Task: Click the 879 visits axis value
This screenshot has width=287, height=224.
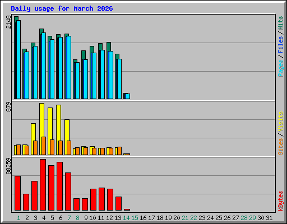Action: tap(8, 107)
